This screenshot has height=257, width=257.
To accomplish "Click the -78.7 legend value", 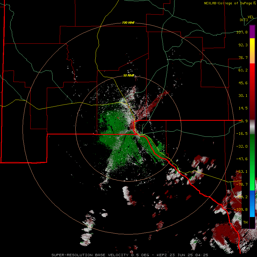I will coord(242,184).
